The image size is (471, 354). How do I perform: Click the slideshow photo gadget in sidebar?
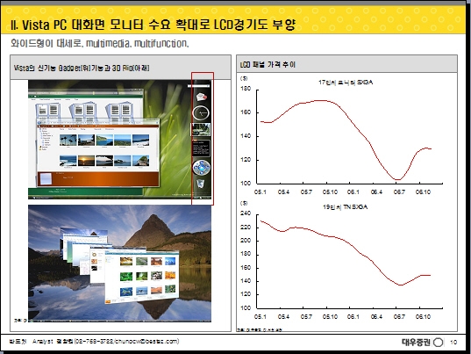201,129
